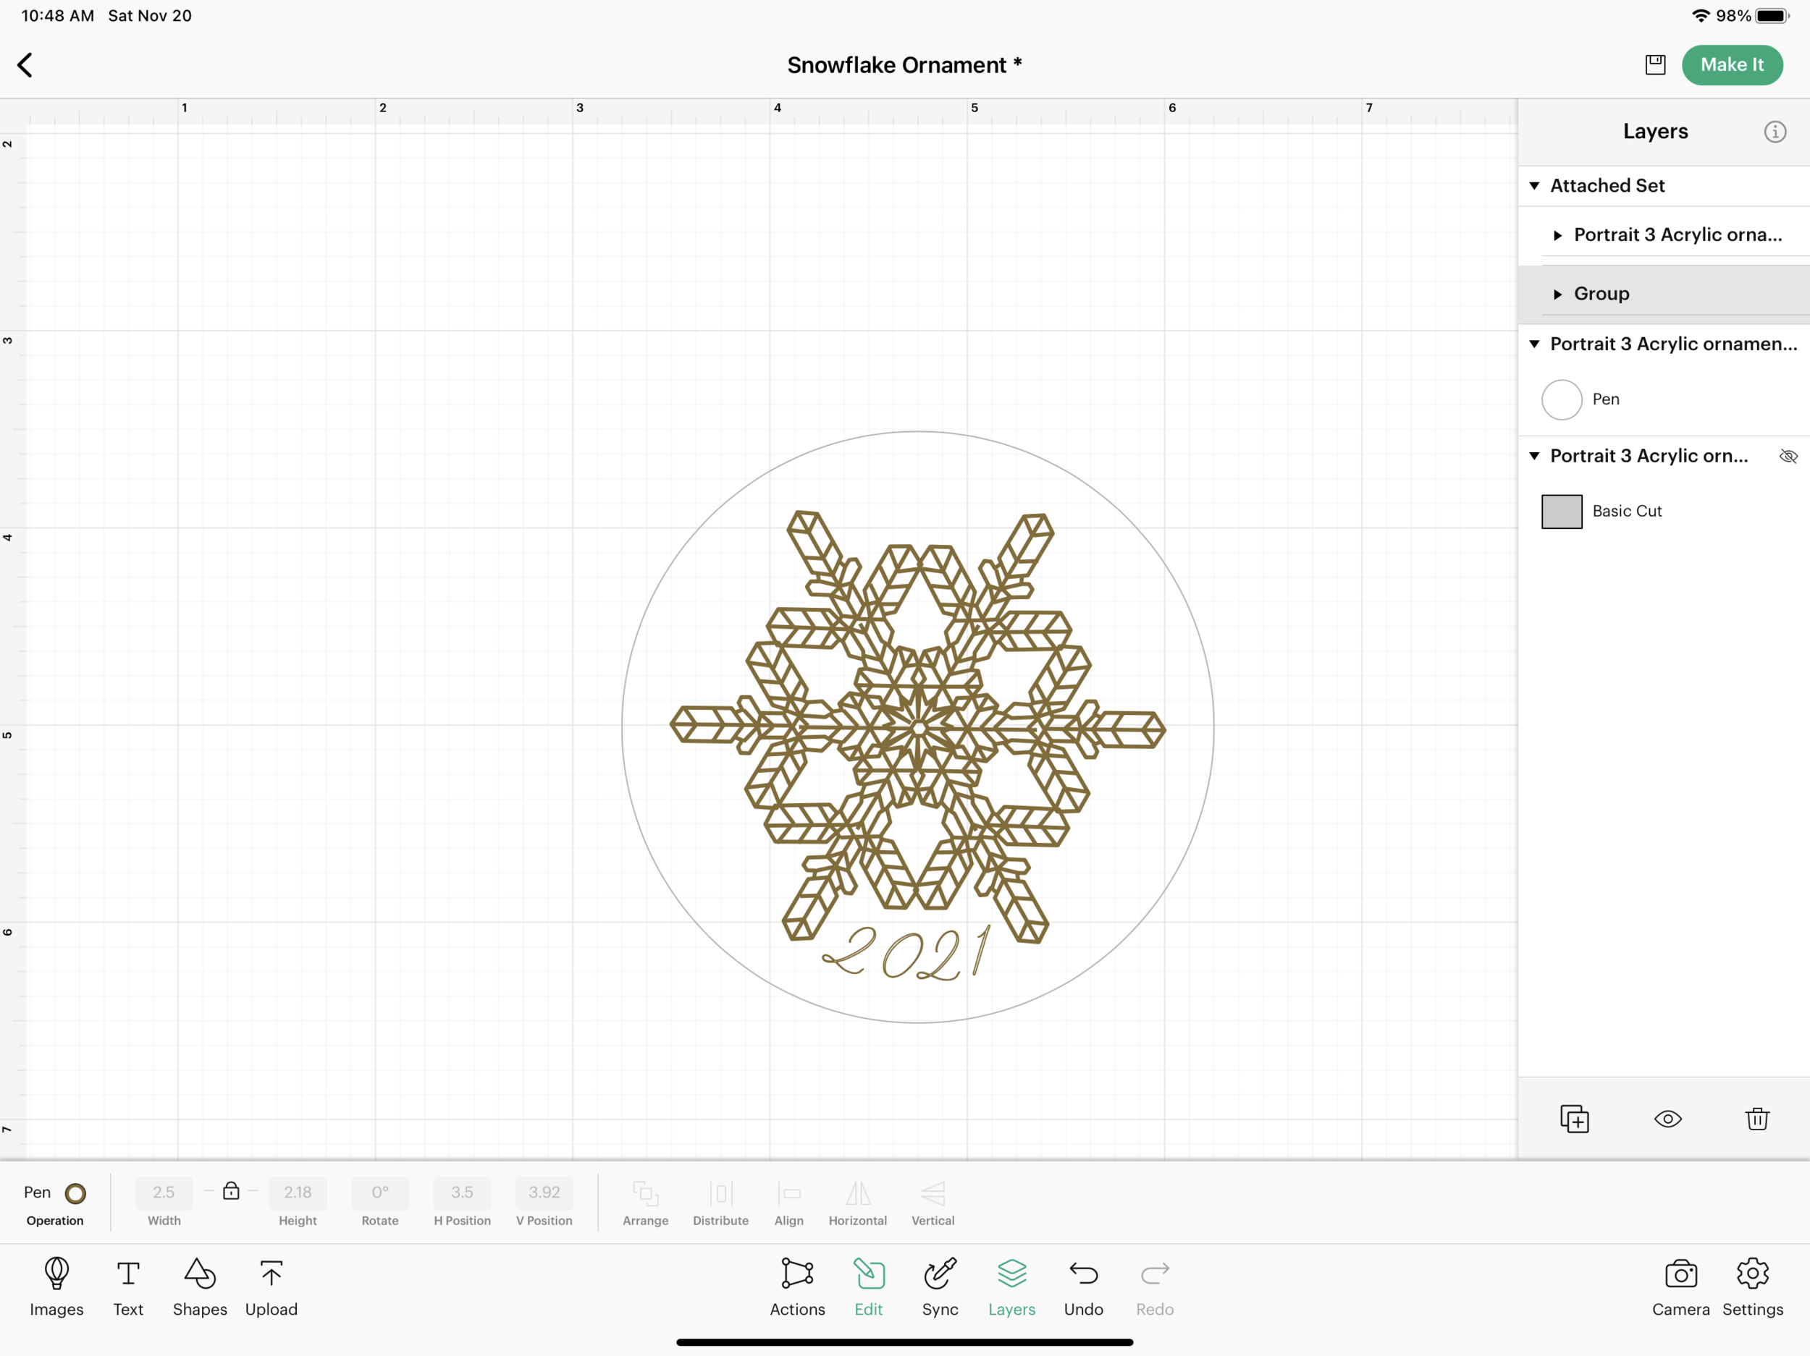The image size is (1810, 1356).
Task: Delete selected layer with trash icon
Action: tap(1757, 1118)
